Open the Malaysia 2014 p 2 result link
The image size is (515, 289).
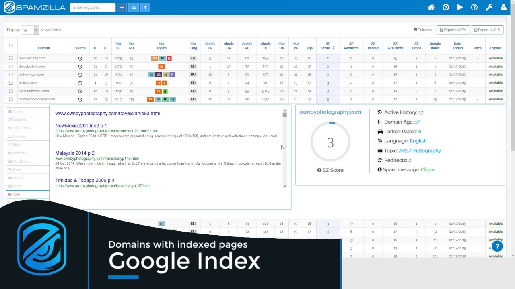click(x=75, y=153)
